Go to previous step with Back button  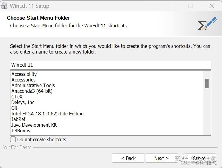click(x=128, y=158)
